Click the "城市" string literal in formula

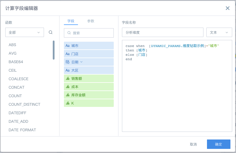(x=214, y=46)
